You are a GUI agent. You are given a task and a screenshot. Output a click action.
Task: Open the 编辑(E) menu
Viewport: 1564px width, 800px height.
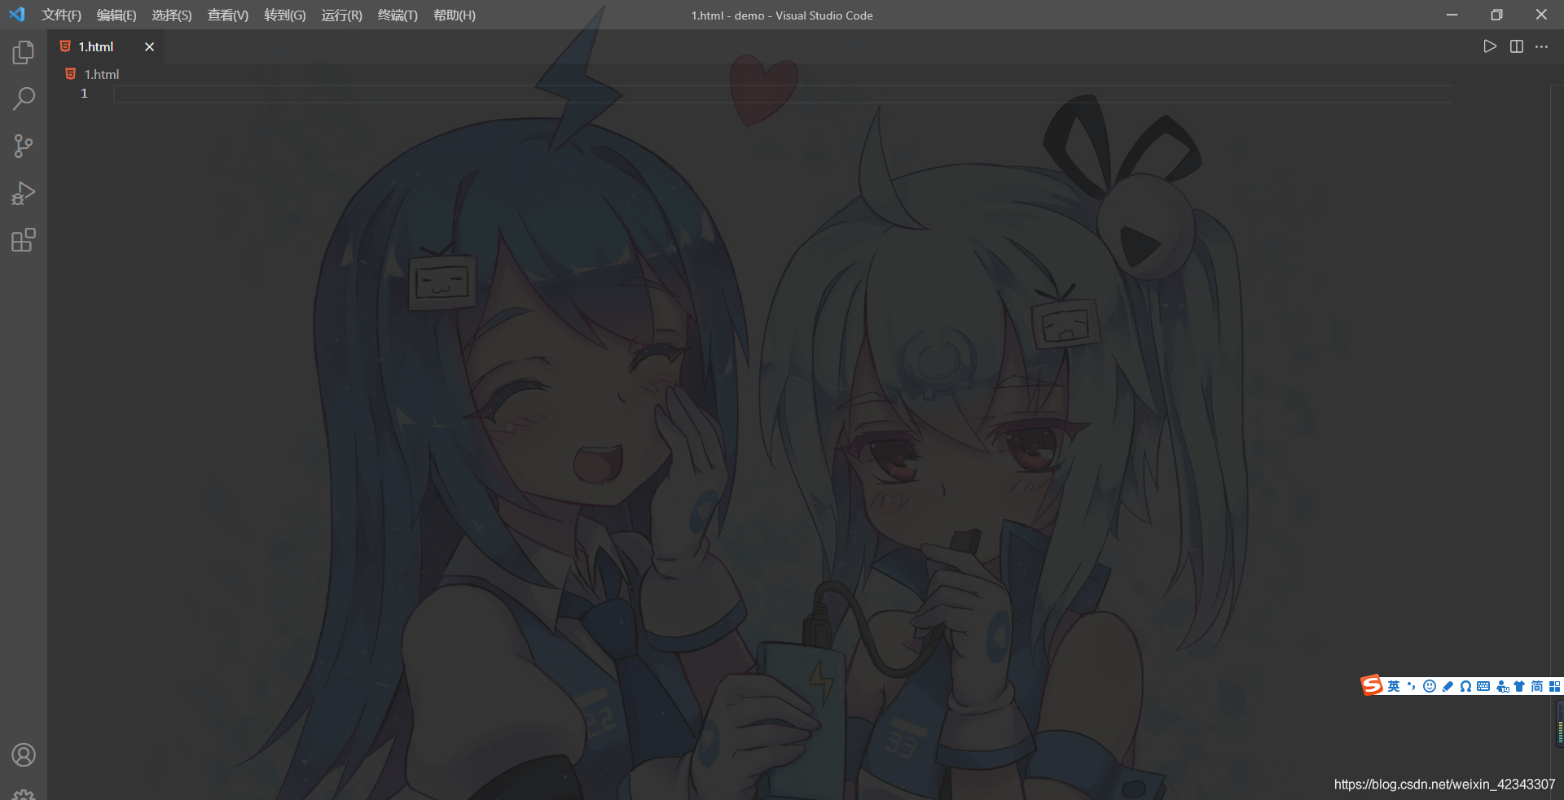116,15
